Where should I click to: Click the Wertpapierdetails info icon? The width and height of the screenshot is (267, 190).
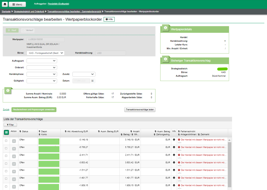click(165, 28)
